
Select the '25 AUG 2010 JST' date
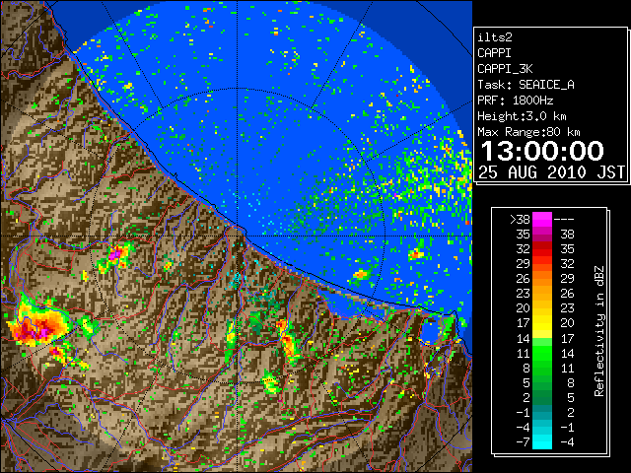coord(551,172)
